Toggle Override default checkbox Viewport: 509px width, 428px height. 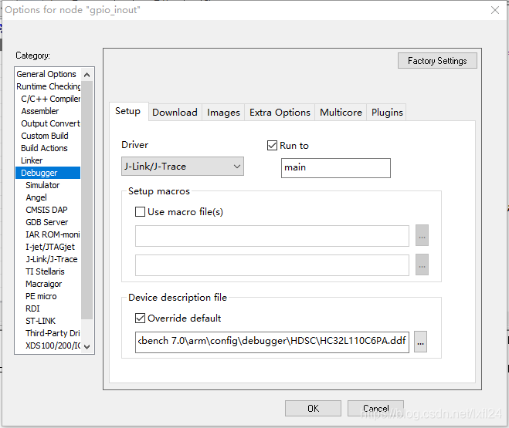(x=140, y=318)
